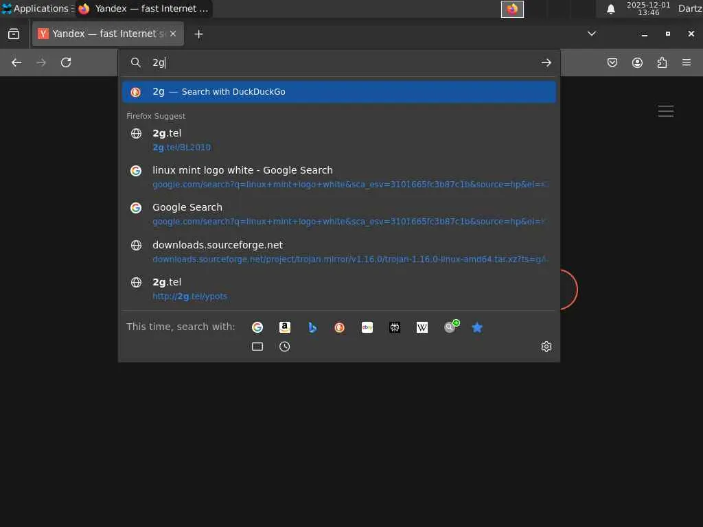Search this time with Google
703x527 pixels.
coord(257,327)
